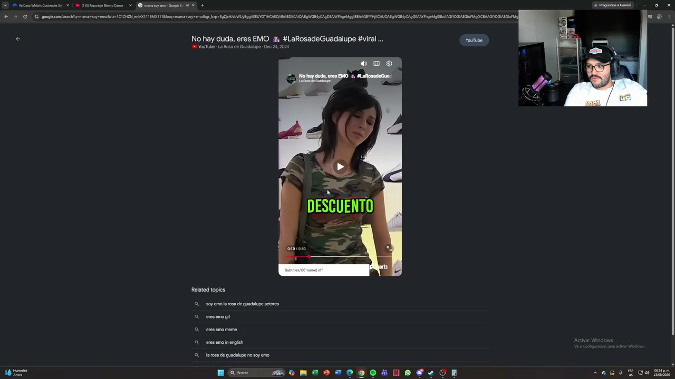Go back using the arrow above the results
Screen dimensions: 675x379
18,39
